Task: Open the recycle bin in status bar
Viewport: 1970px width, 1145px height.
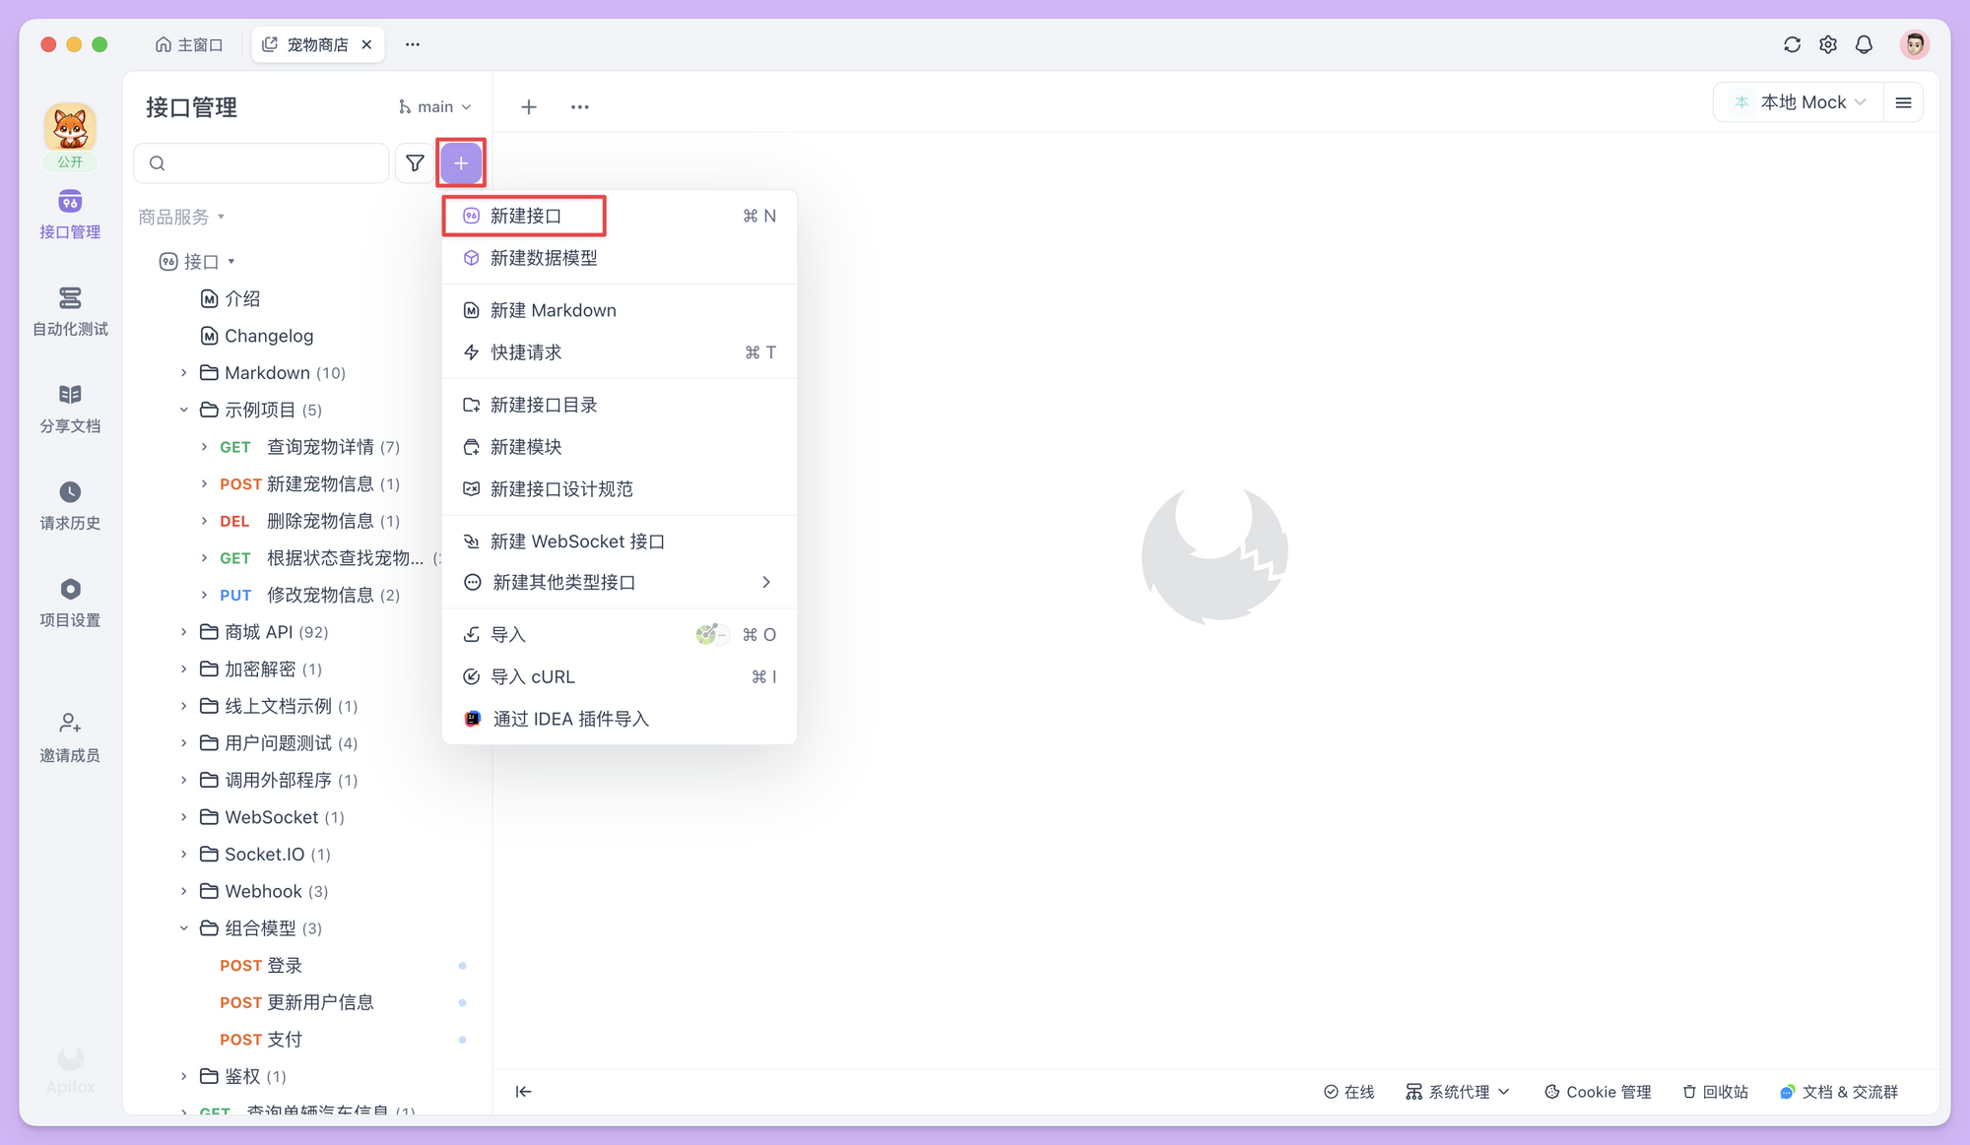Action: (x=1715, y=1092)
